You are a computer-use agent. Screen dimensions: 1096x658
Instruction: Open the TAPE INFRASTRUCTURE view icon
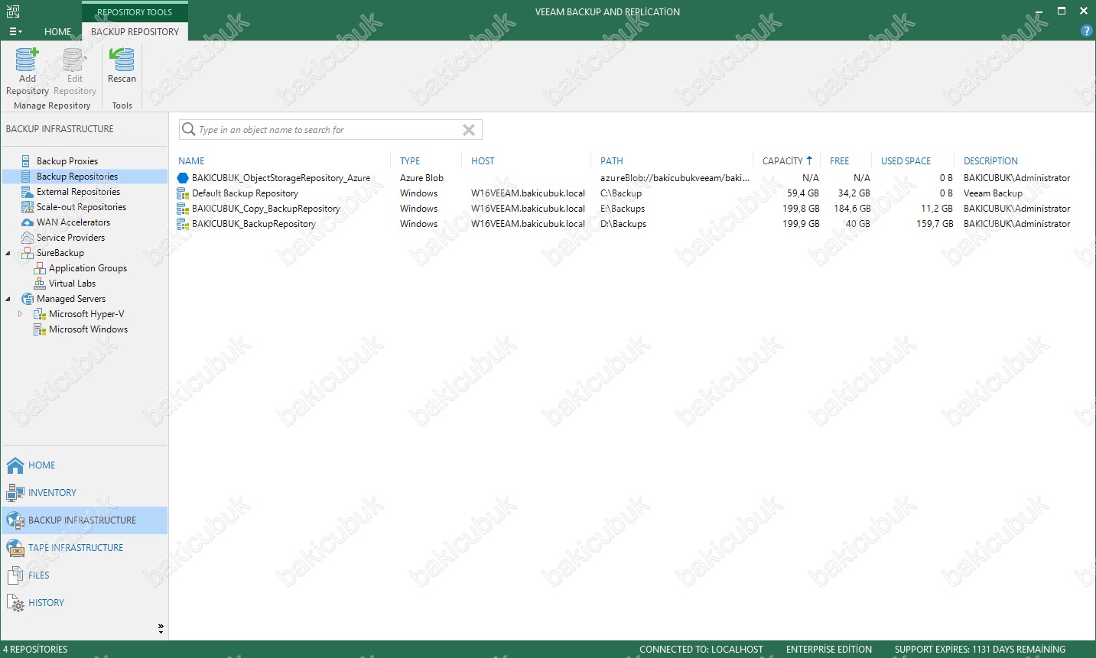click(x=15, y=548)
